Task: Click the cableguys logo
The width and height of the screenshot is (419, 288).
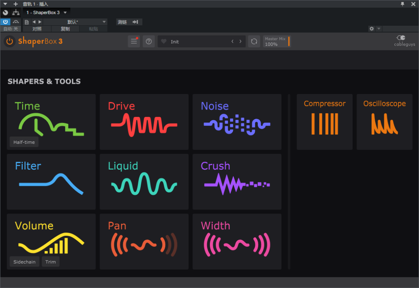Action: pyautogui.click(x=404, y=41)
